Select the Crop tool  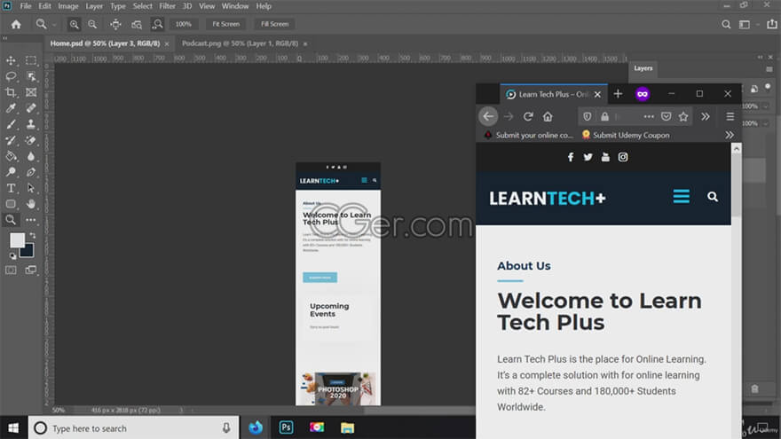coord(11,92)
